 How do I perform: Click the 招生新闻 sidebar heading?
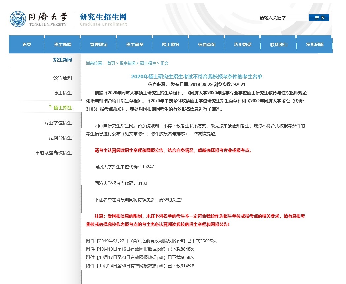[63, 60]
